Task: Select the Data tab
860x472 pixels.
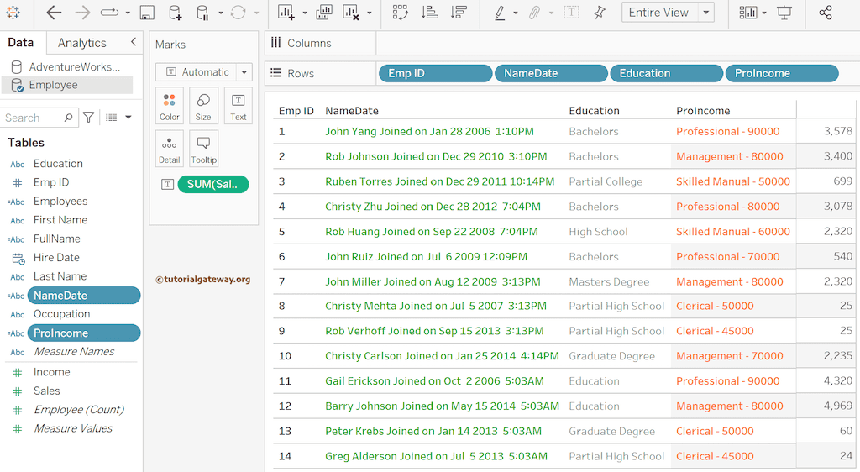Action: 21,43
